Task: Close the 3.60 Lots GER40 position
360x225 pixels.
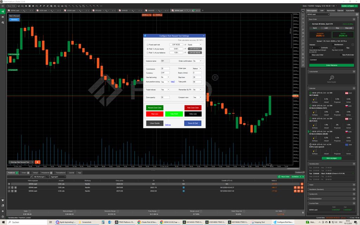Action: point(302,188)
